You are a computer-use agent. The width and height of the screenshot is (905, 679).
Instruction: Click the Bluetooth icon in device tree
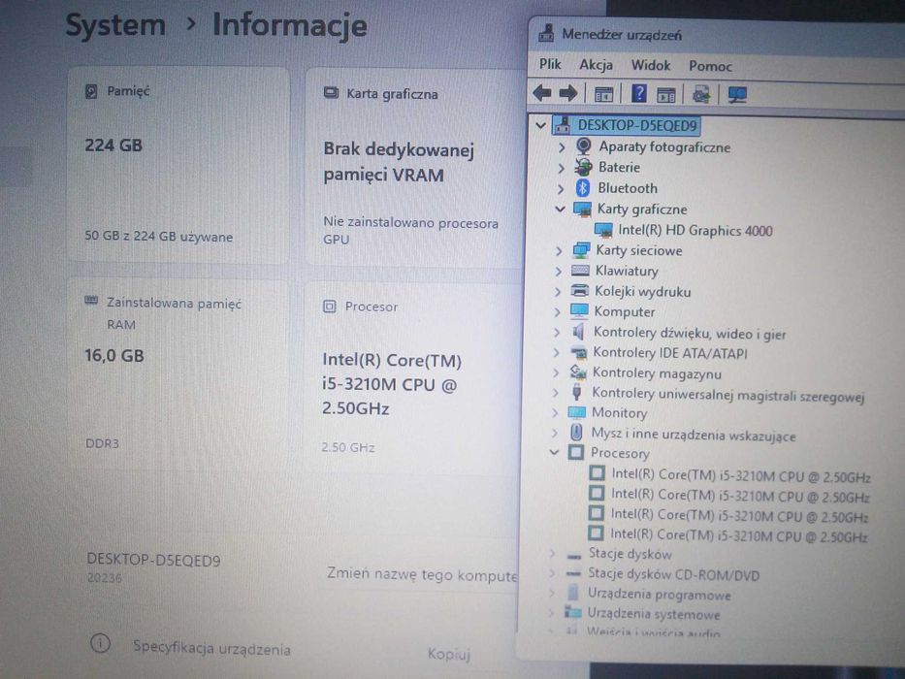click(583, 187)
